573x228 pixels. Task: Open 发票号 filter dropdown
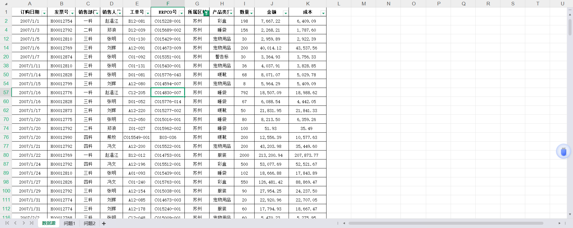(x=72, y=13)
